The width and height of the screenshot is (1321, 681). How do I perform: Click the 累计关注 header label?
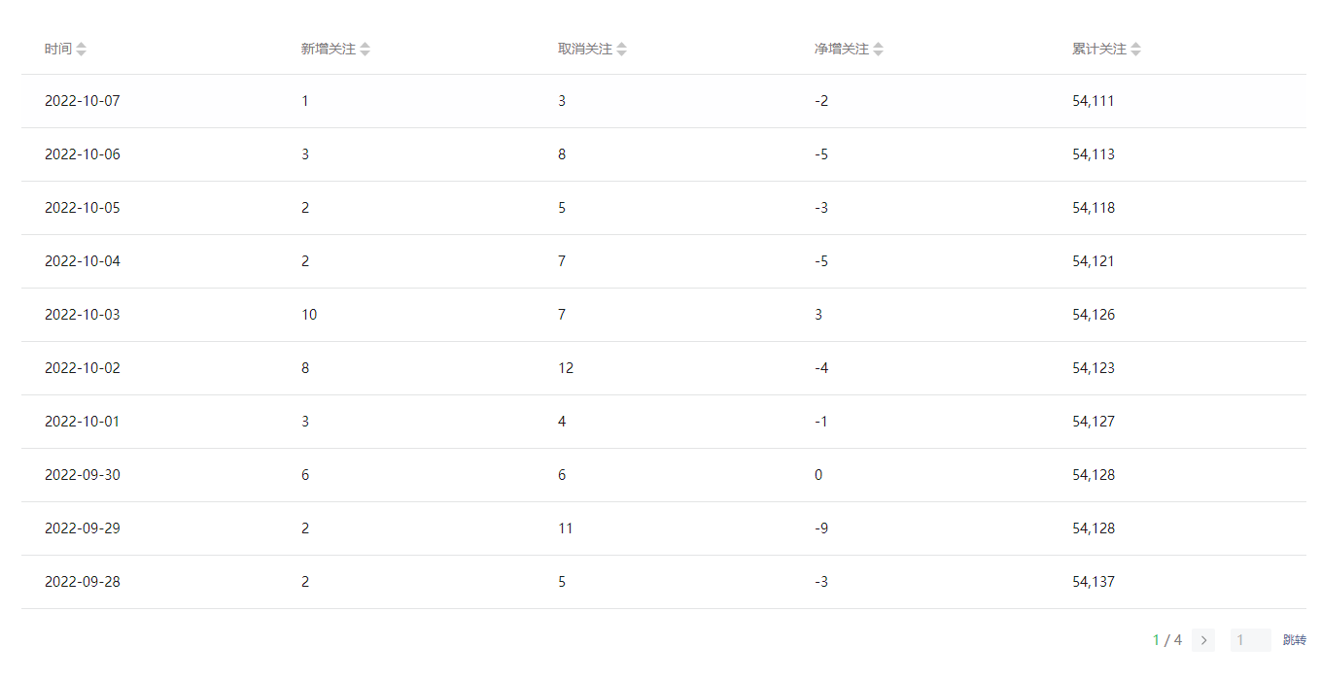tap(1099, 50)
